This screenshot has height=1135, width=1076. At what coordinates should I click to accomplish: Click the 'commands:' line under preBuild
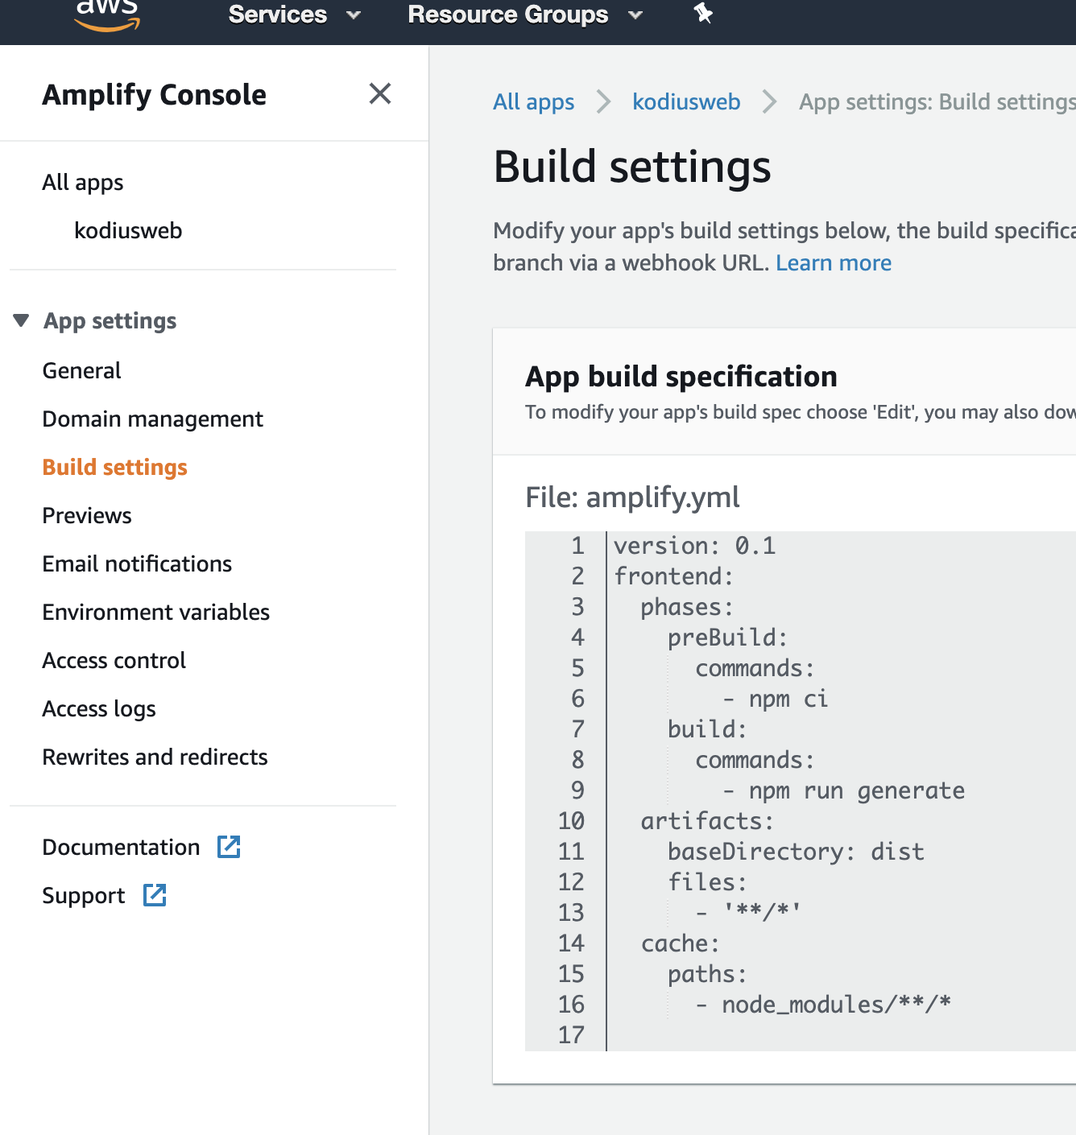click(x=755, y=668)
